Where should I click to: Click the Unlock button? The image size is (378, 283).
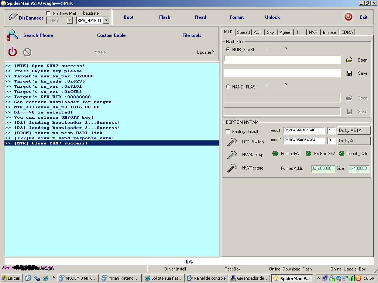(272, 17)
